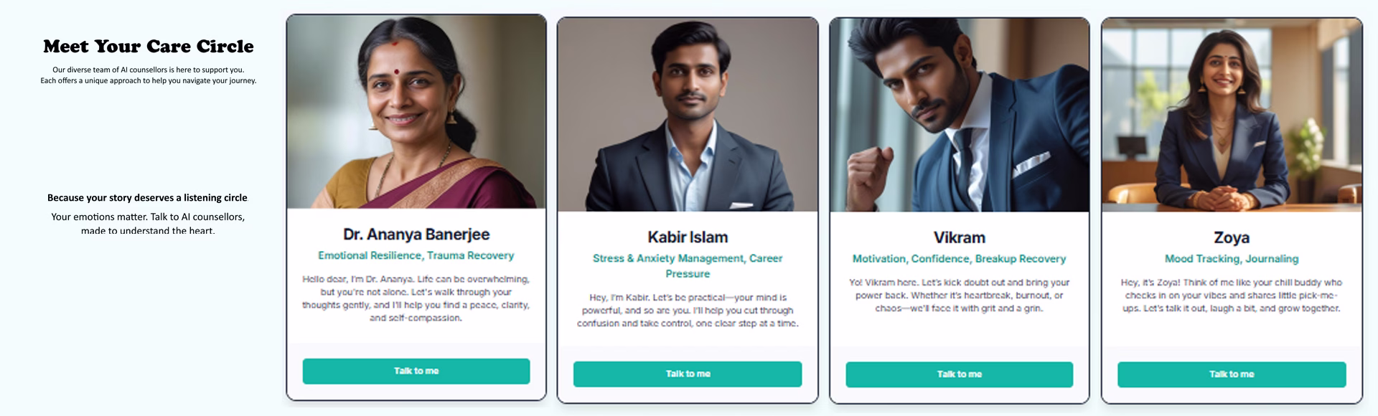The width and height of the screenshot is (1378, 416).
Task: Start a chat using Vikram's Talk to me button
Action: [x=959, y=374]
